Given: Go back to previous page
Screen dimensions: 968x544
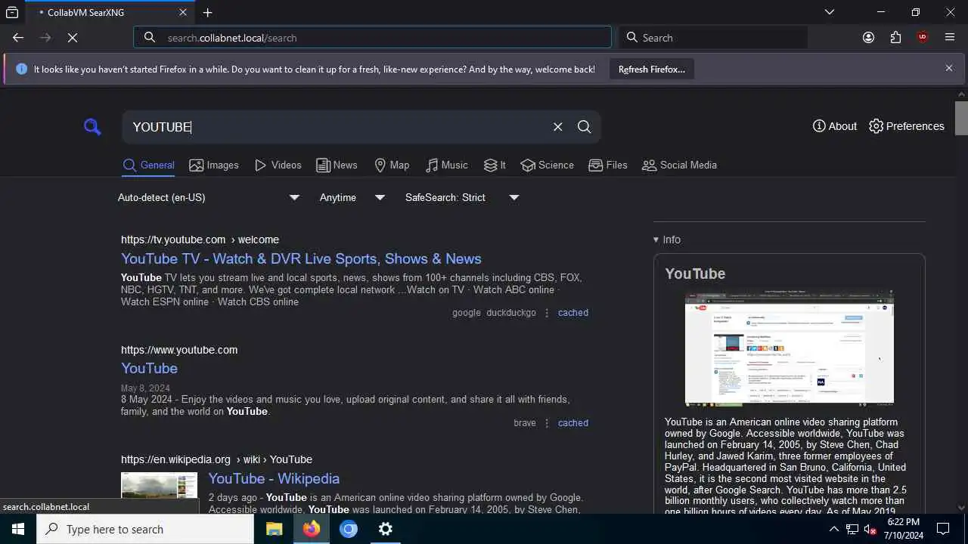Looking at the screenshot, I should tap(18, 37).
